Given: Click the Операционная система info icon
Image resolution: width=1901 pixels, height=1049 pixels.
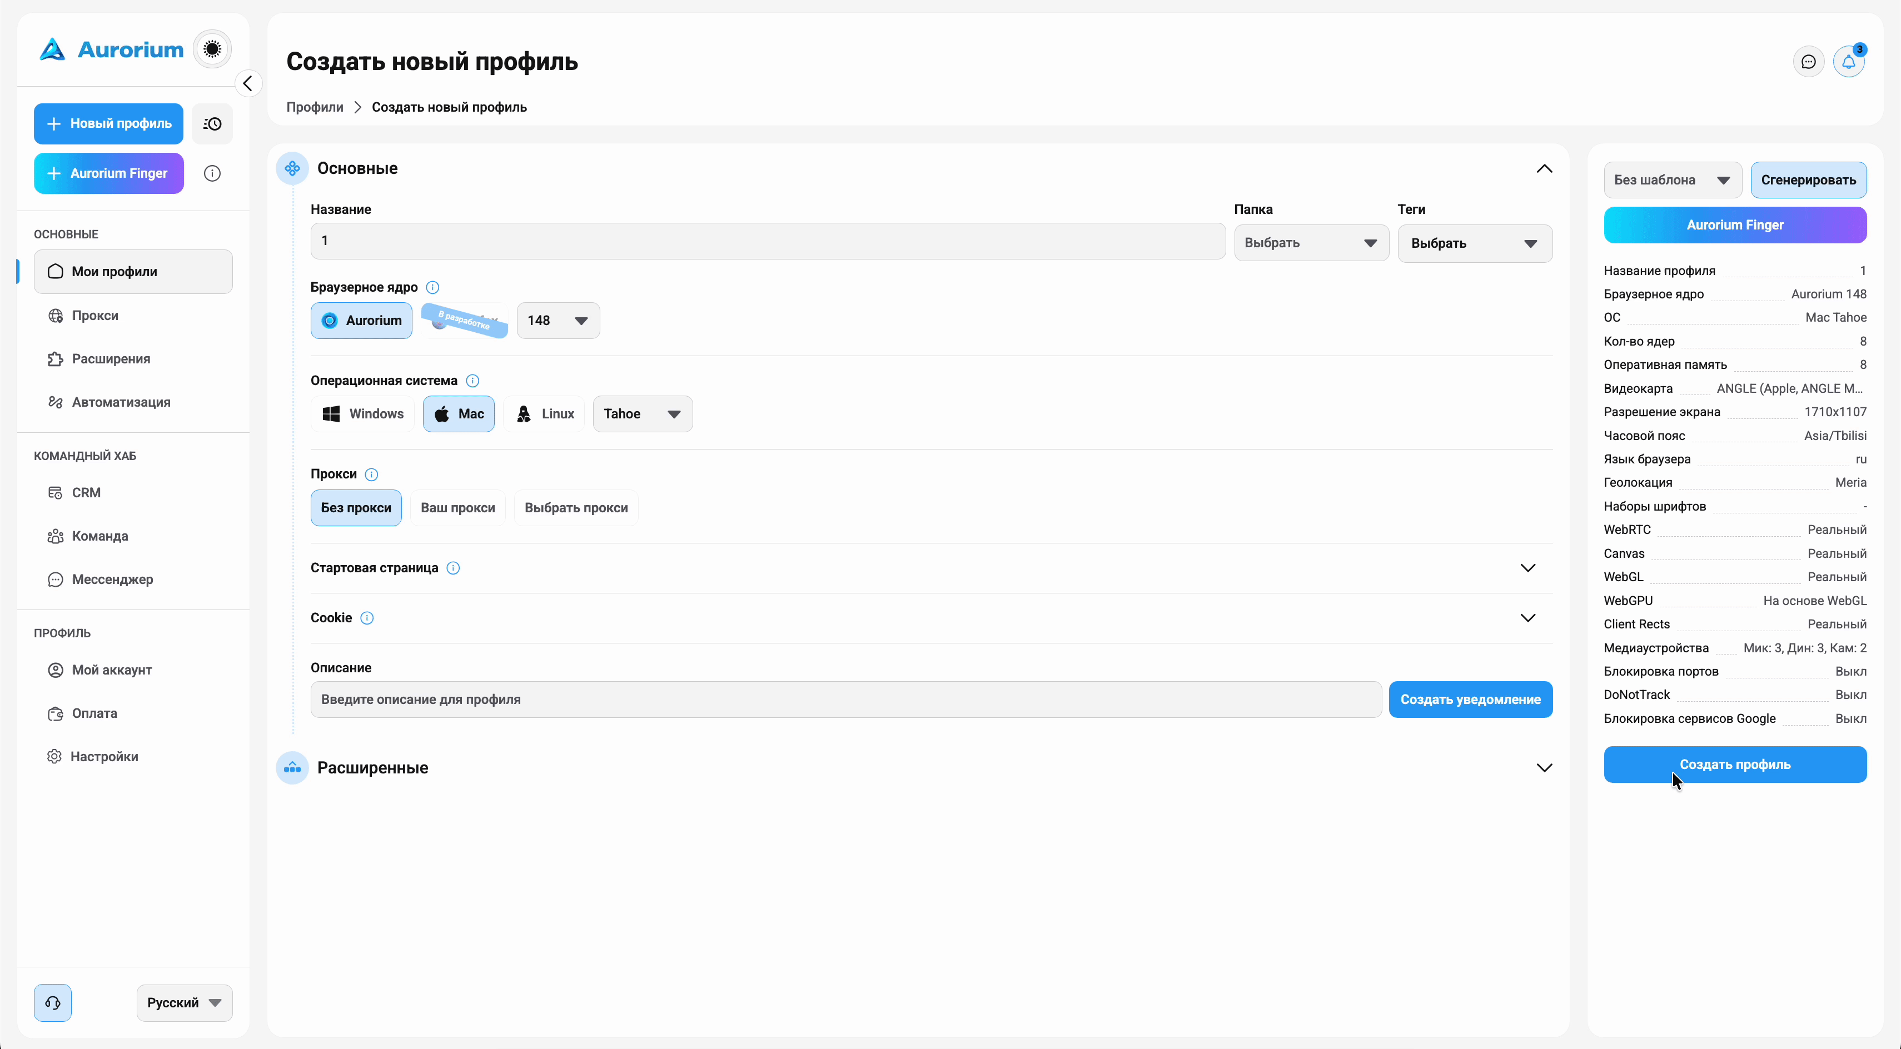Looking at the screenshot, I should tap(472, 381).
